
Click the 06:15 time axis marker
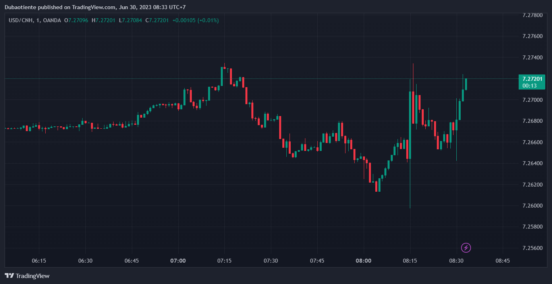point(39,261)
